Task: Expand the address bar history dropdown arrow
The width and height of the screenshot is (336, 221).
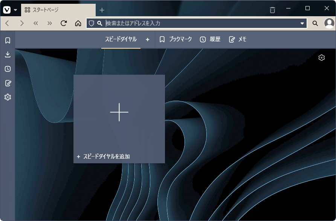Action: 302,23
